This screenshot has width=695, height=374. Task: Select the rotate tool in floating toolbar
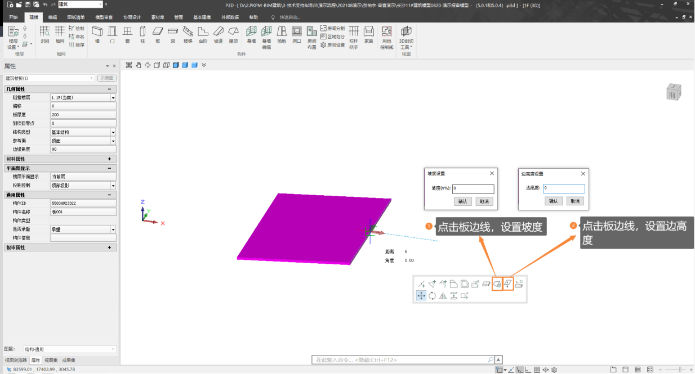(x=432, y=296)
